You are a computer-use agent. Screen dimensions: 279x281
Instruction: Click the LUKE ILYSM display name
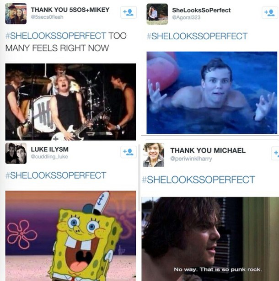pos(50,149)
